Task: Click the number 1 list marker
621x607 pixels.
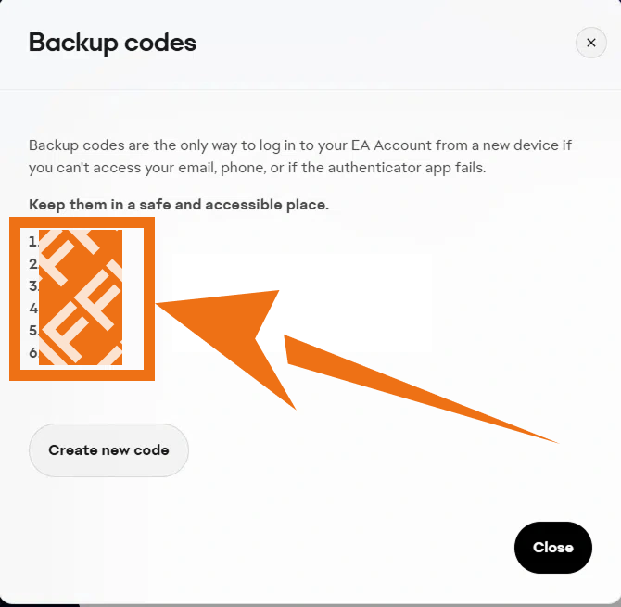Action: click(33, 242)
